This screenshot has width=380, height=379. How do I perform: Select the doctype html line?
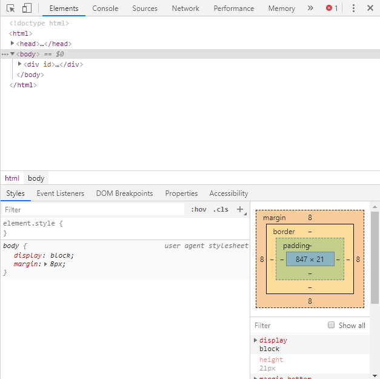pos(39,23)
